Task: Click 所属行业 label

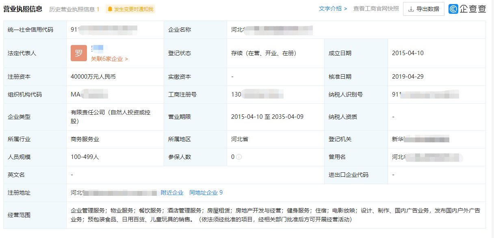Action: pyautogui.click(x=19, y=139)
